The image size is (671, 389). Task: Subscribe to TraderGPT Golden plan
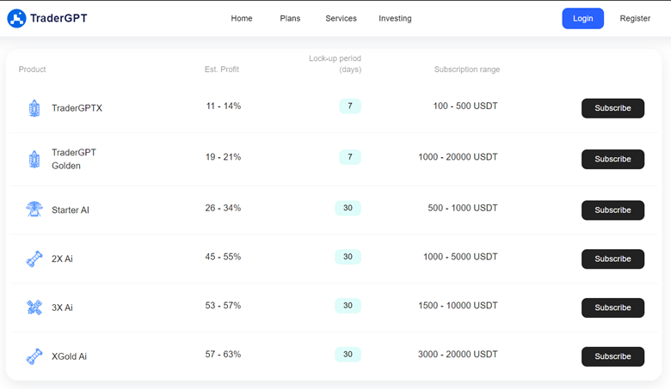tap(613, 159)
